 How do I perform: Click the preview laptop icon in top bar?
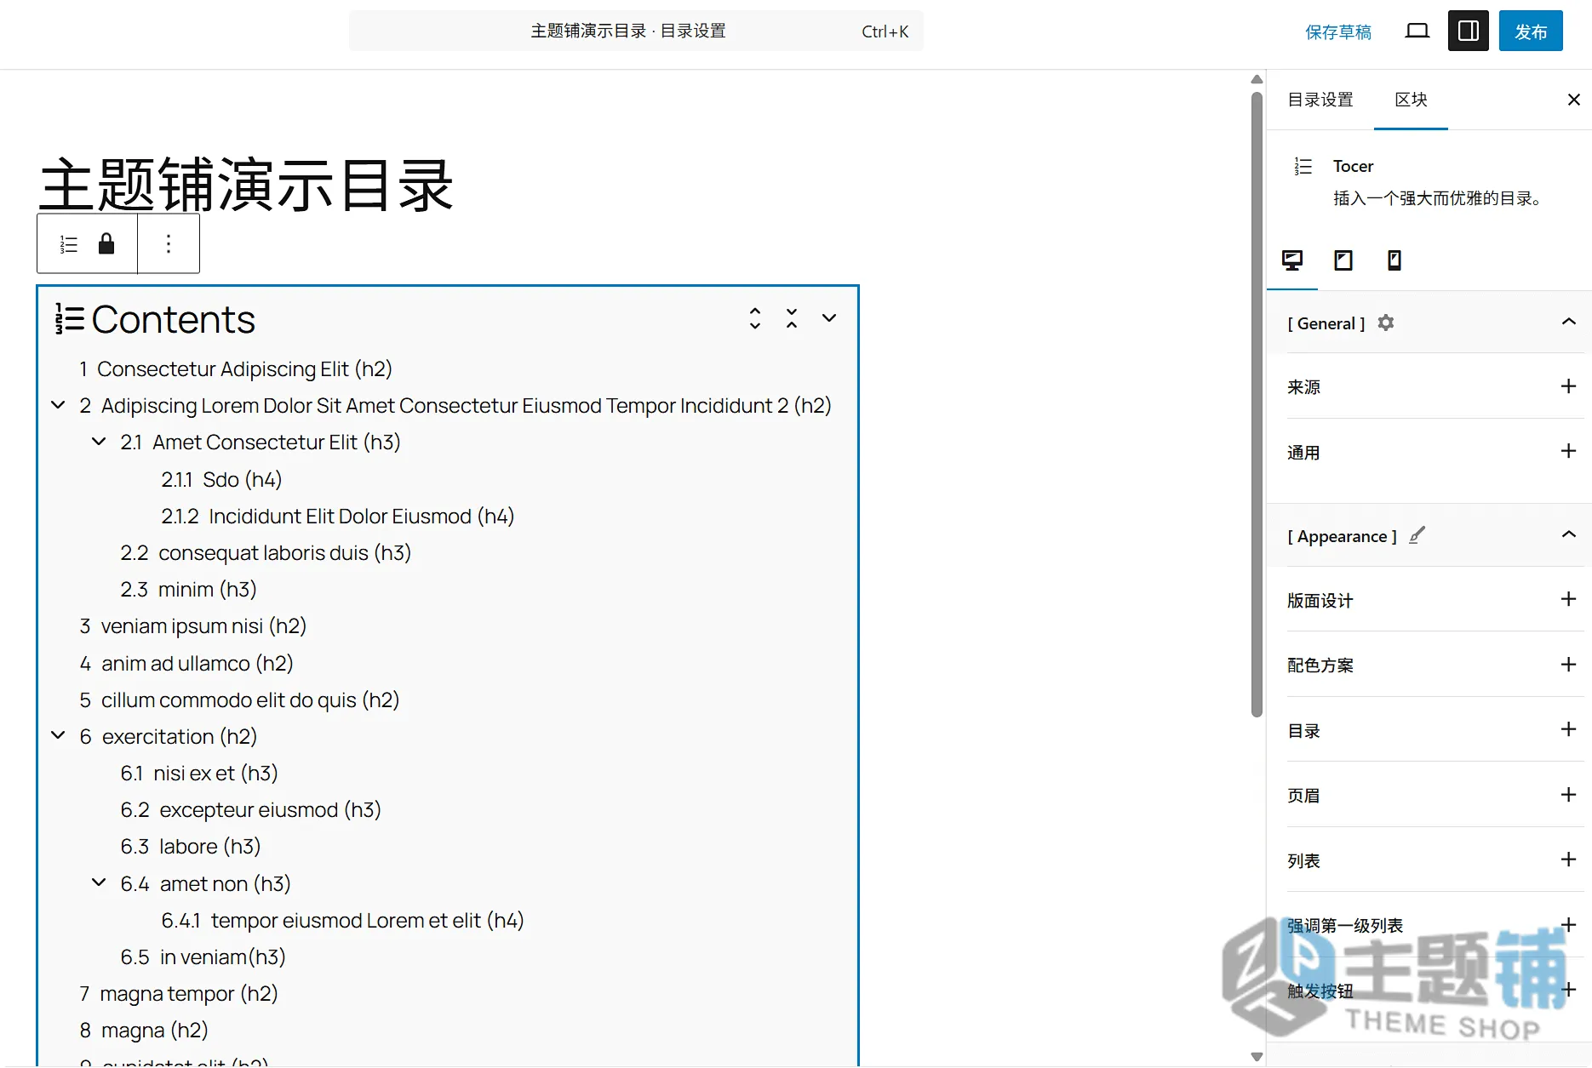[x=1417, y=31]
